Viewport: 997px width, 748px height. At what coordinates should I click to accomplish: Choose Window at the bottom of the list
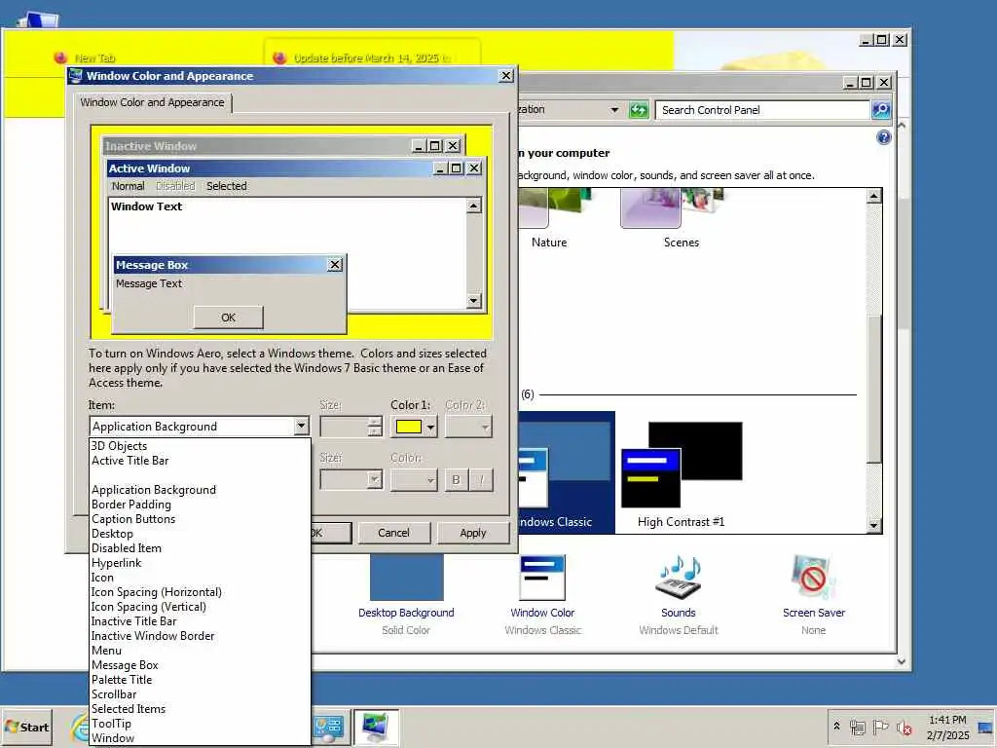click(200, 738)
